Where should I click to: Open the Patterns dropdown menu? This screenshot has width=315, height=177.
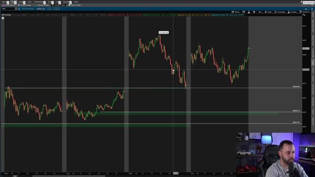point(305,12)
